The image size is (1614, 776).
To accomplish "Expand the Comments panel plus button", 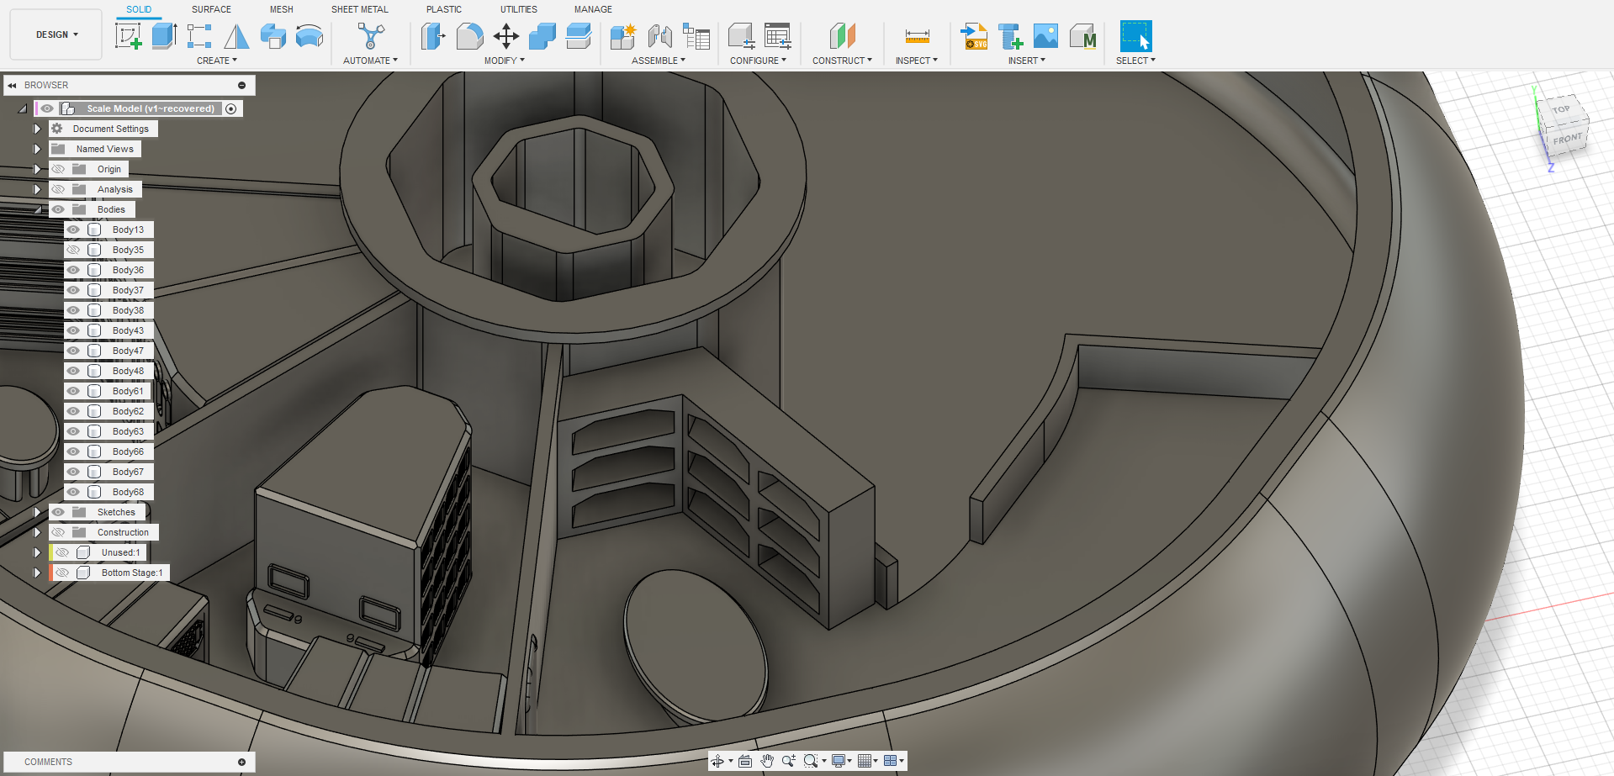I will click(x=241, y=762).
